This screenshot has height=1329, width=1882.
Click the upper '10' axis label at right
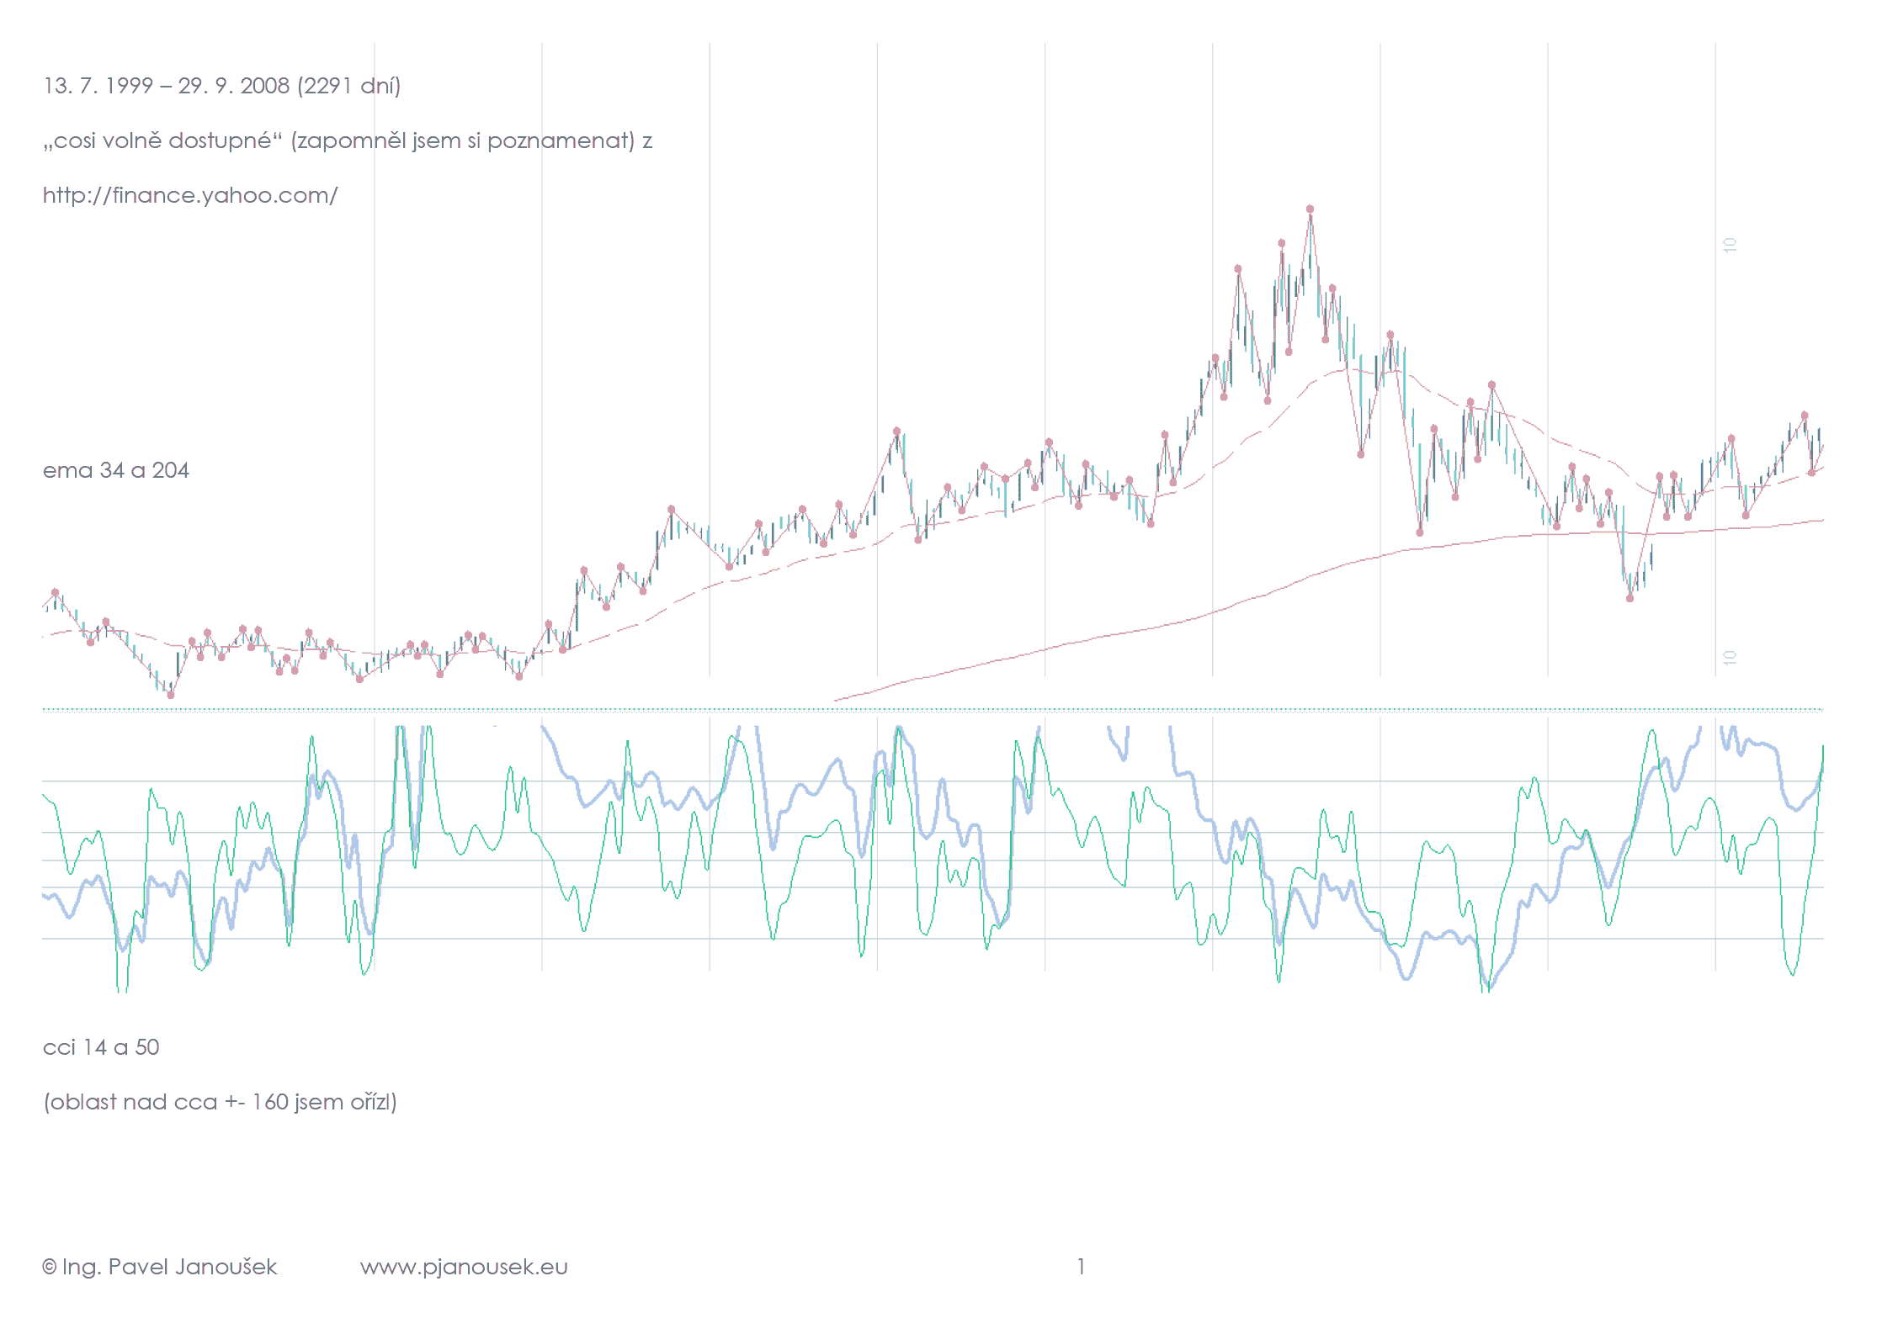[x=1730, y=245]
